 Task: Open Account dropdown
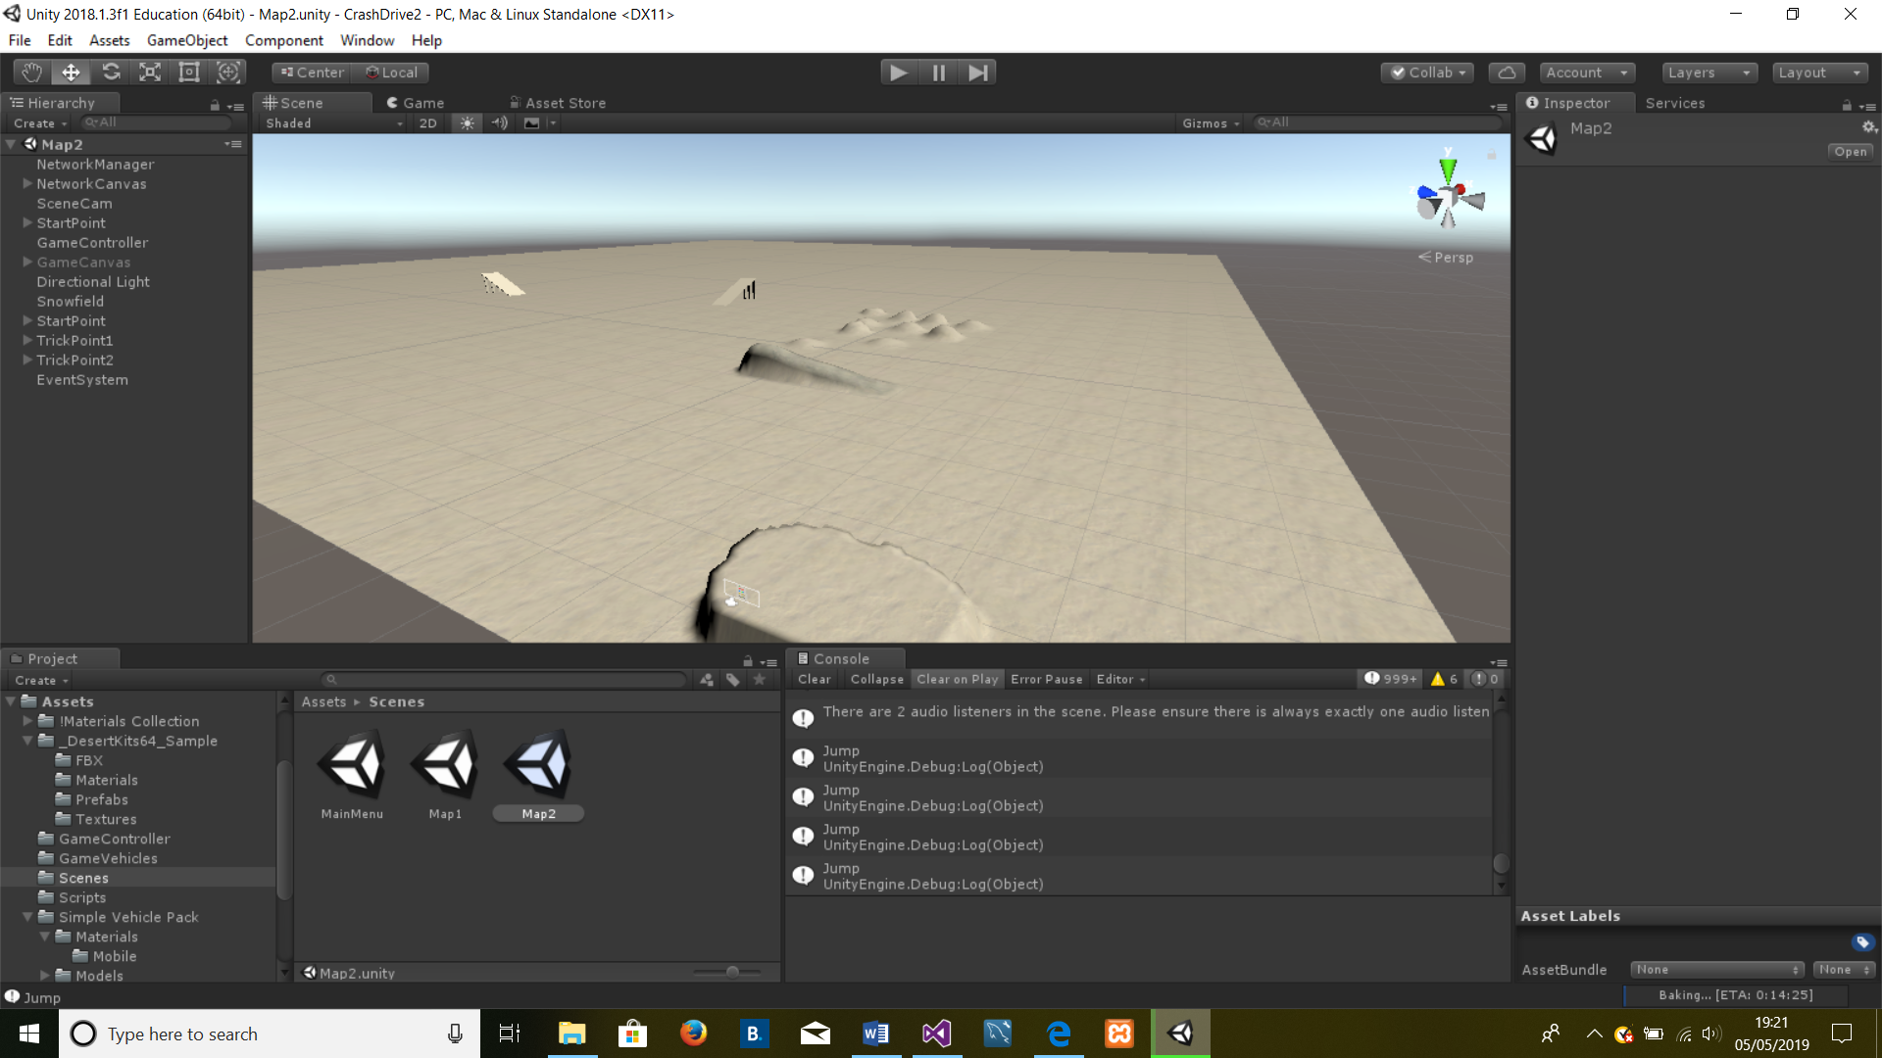point(1587,72)
